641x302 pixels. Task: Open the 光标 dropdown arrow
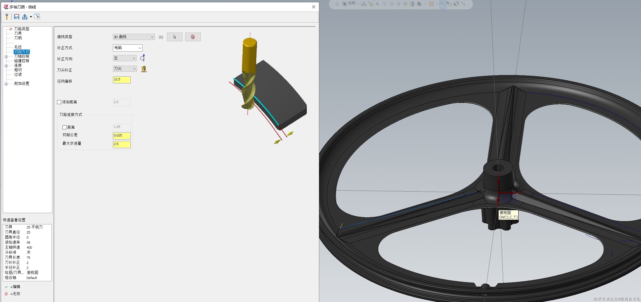358,4
